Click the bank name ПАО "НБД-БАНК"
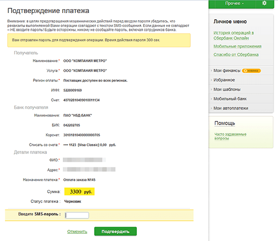This screenshot has height=241, width=278. pos(78,116)
